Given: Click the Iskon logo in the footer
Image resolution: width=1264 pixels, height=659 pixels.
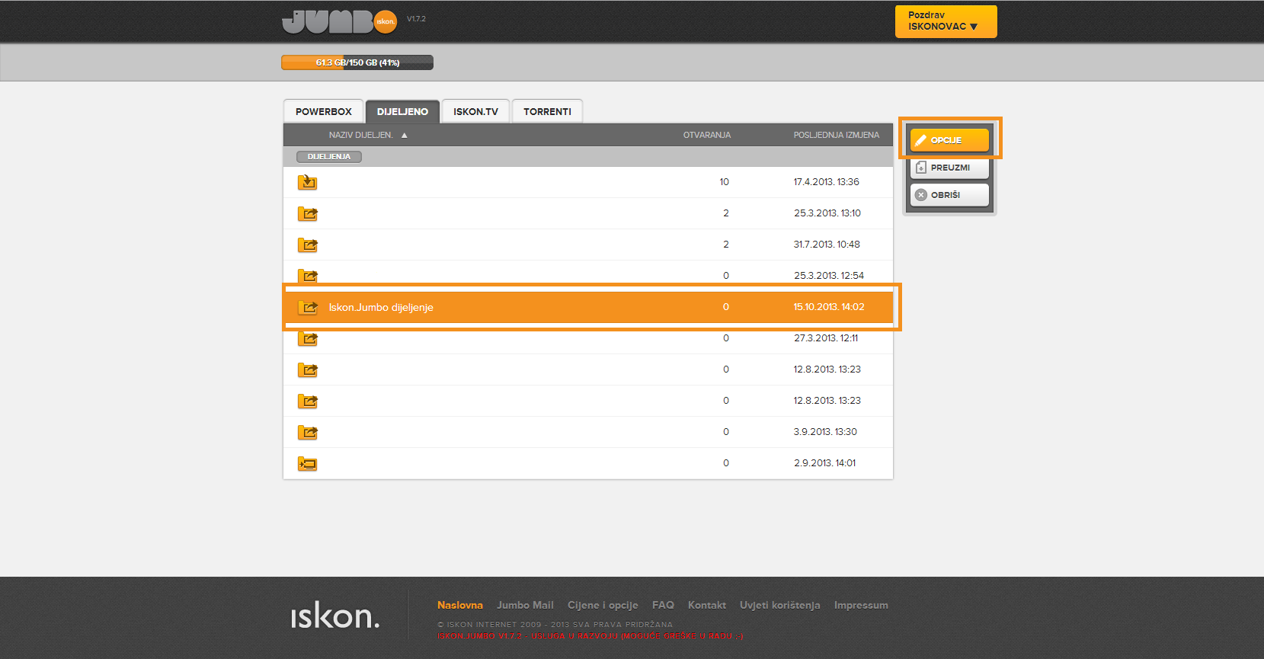Looking at the screenshot, I should click(x=334, y=615).
